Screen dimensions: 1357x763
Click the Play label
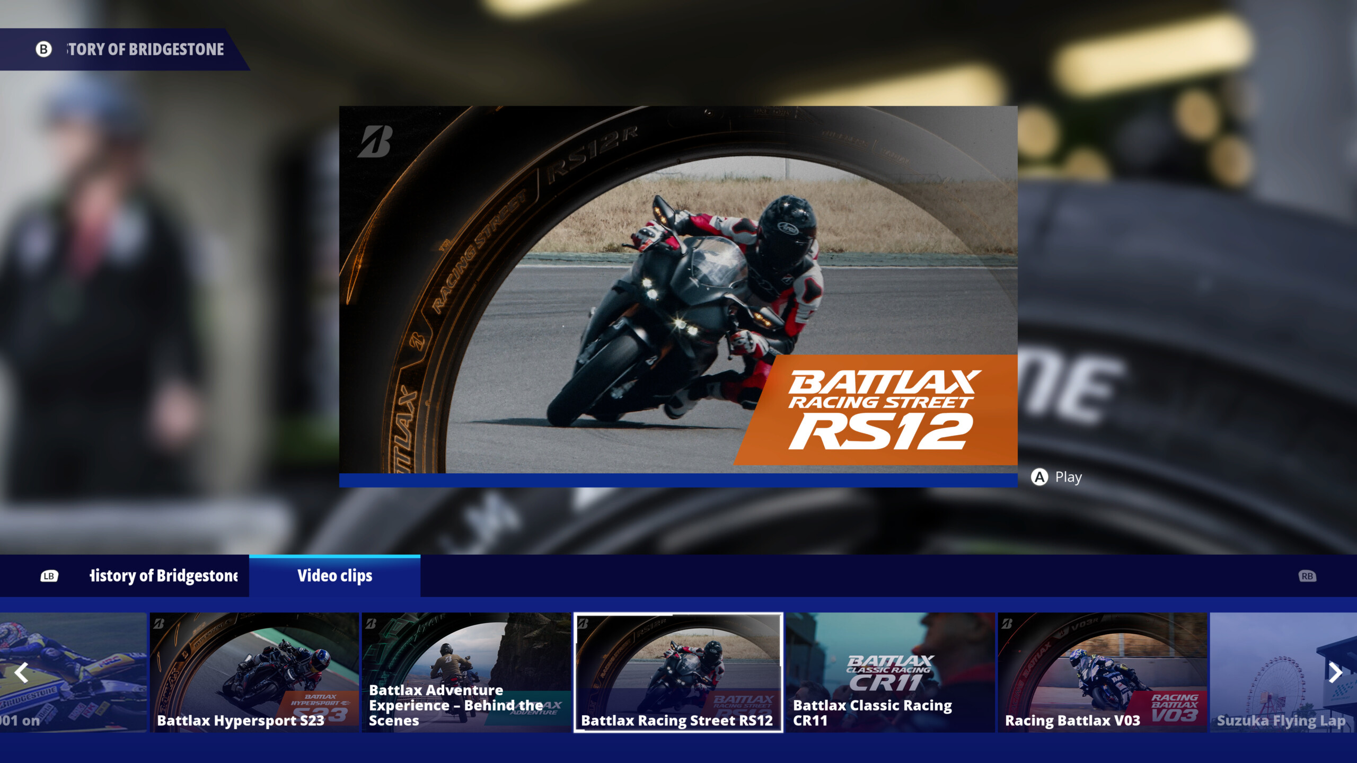coord(1068,477)
